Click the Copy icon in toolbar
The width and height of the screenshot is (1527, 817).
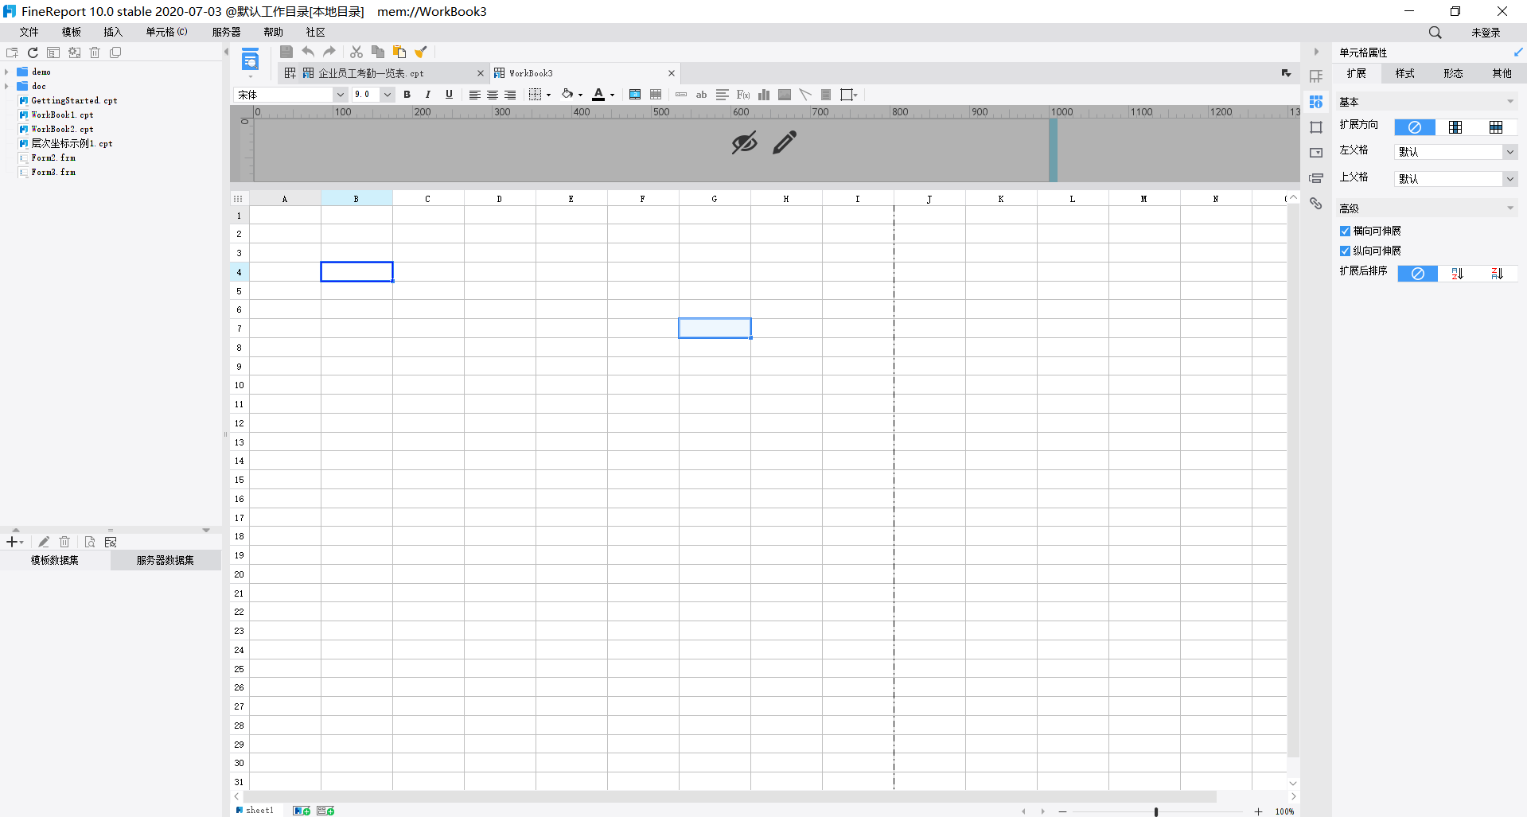tap(378, 52)
